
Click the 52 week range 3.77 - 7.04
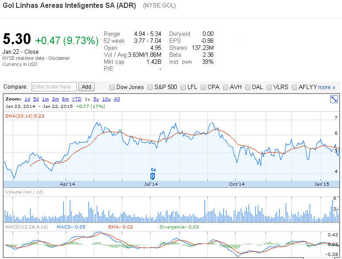[147, 41]
